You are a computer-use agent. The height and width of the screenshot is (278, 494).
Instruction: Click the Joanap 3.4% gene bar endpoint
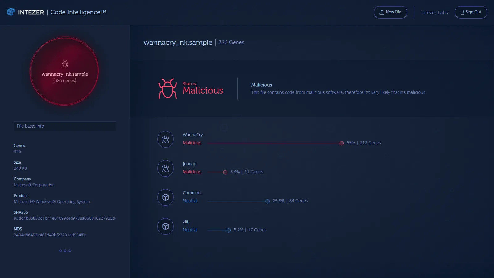tap(225, 172)
